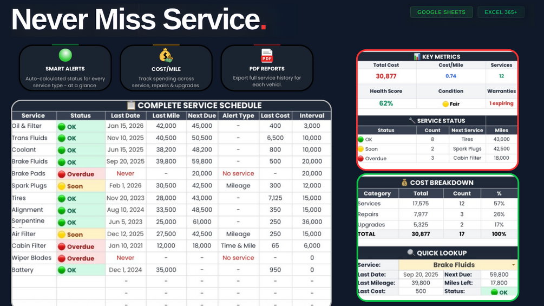Click the Upgrades percentage 17% cell
Screen dimensions: 544x306
(499, 224)
